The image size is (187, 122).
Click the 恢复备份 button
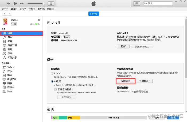(144, 81)
